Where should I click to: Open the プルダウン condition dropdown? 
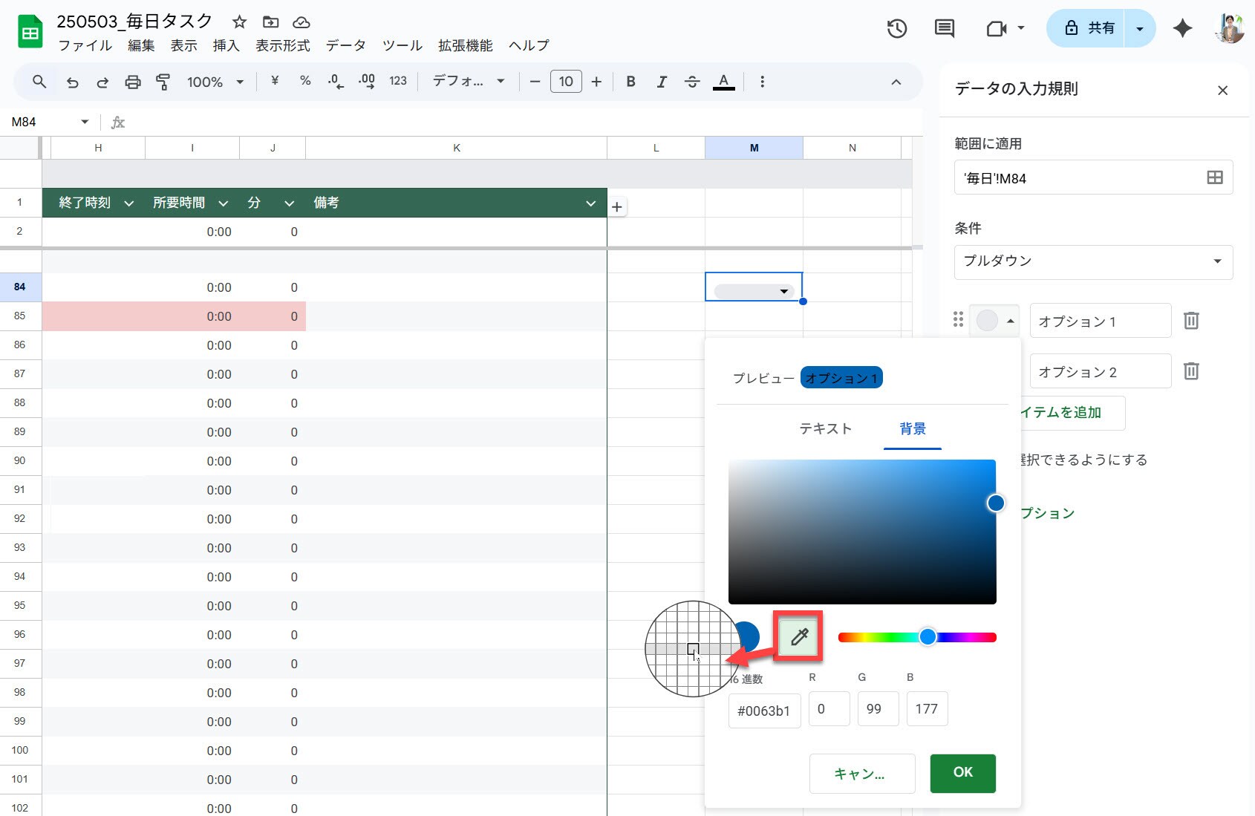coord(1092,261)
